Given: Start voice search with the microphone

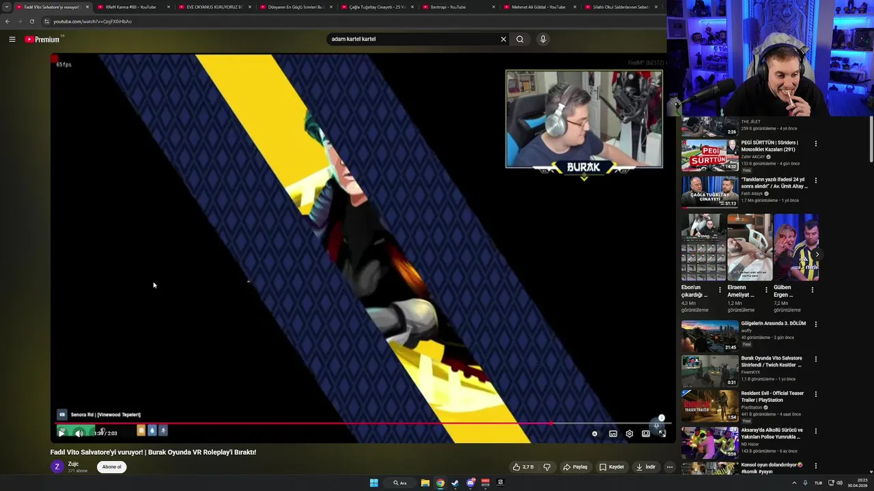Looking at the screenshot, I should (x=543, y=39).
